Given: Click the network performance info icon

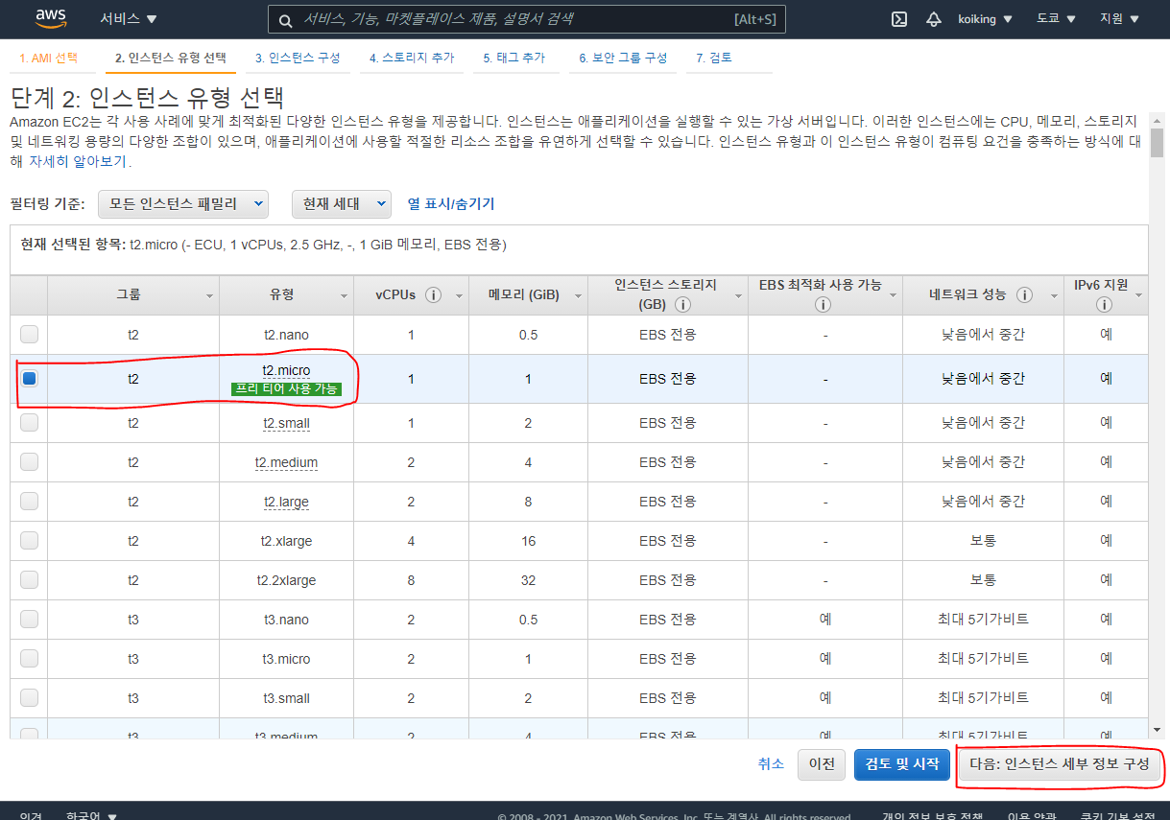Looking at the screenshot, I should pos(1024,295).
